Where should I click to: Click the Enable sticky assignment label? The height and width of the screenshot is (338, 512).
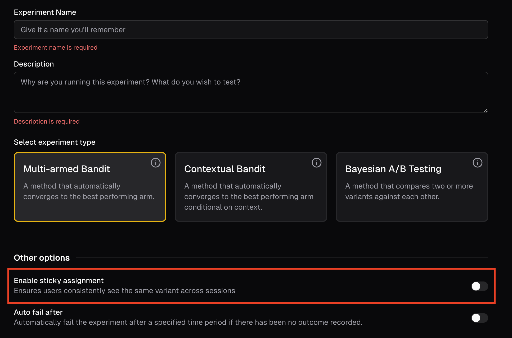pyautogui.click(x=59, y=280)
